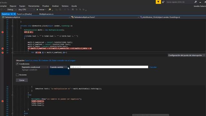Pin the Form1.cs tab using the pin icon
The image size is (206, 116).
pyautogui.click(x=12, y=14)
